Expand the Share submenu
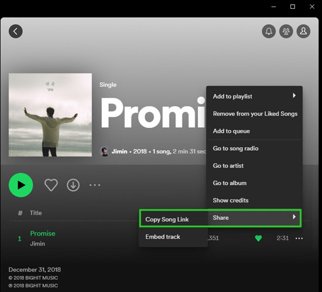The width and height of the screenshot is (322, 292). tap(254, 218)
